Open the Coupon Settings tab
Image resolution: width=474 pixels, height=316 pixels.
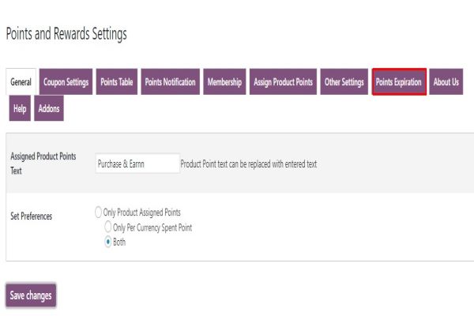click(66, 82)
